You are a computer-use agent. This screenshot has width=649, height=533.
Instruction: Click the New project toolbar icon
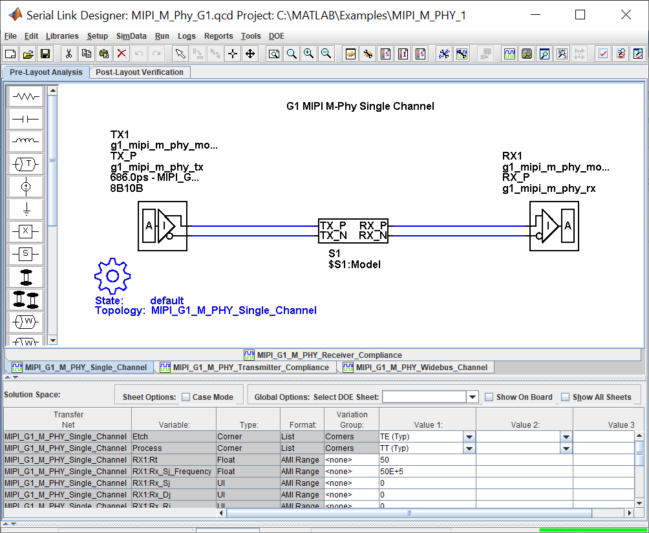click(10, 54)
